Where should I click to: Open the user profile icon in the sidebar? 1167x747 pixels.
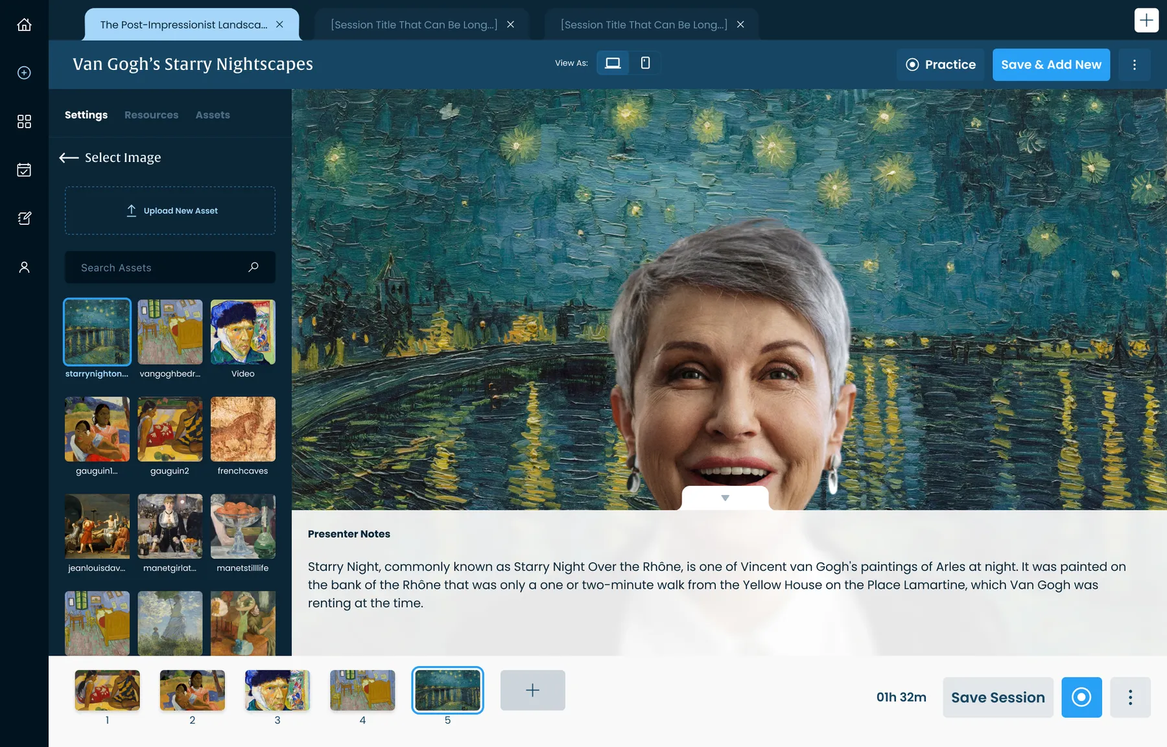pyautogui.click(x=24, y=267)
